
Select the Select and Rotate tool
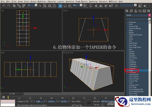point(65,6)
